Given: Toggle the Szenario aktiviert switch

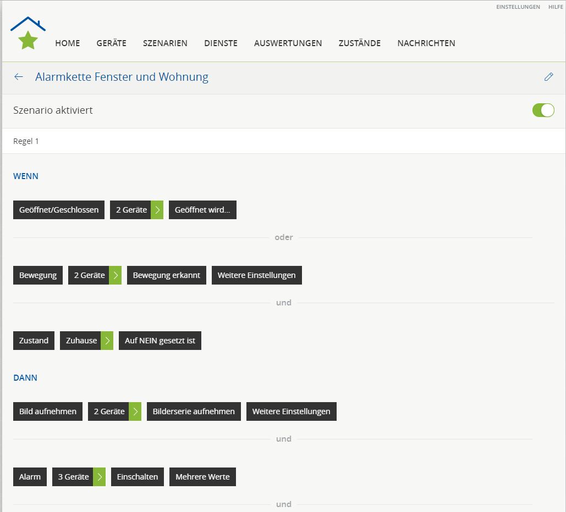Looking at the screenshot, I should click(543, 110).
